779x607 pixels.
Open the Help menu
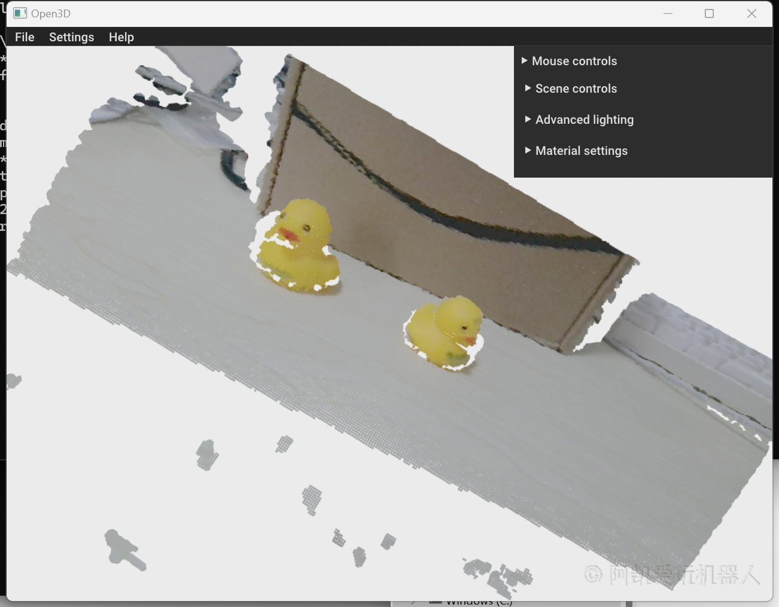[121, 37]
